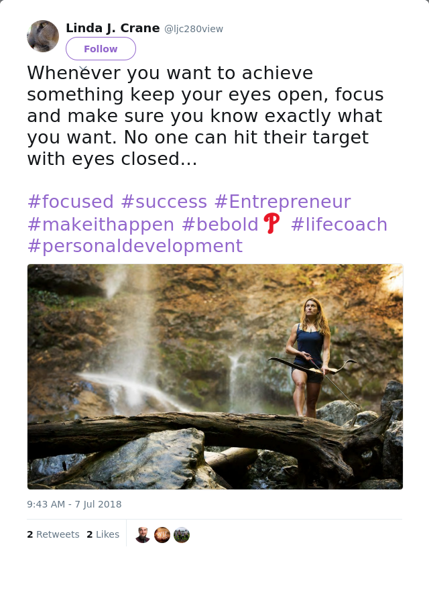Click the third liker avatar
The image size is (429, 592).
(x=182, y=535)
